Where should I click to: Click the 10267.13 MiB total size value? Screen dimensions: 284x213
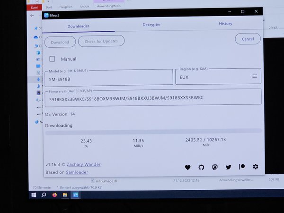click(216, 140)
